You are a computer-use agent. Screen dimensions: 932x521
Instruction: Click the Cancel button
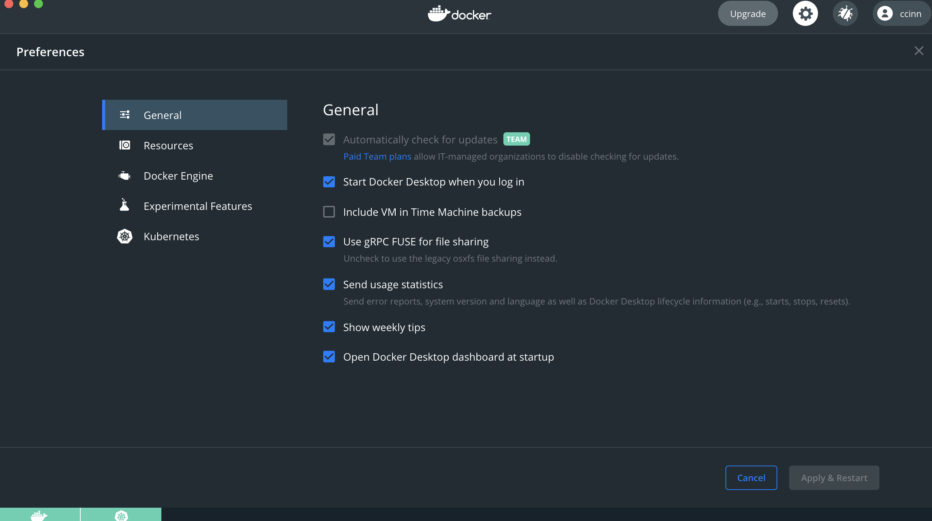751,478
